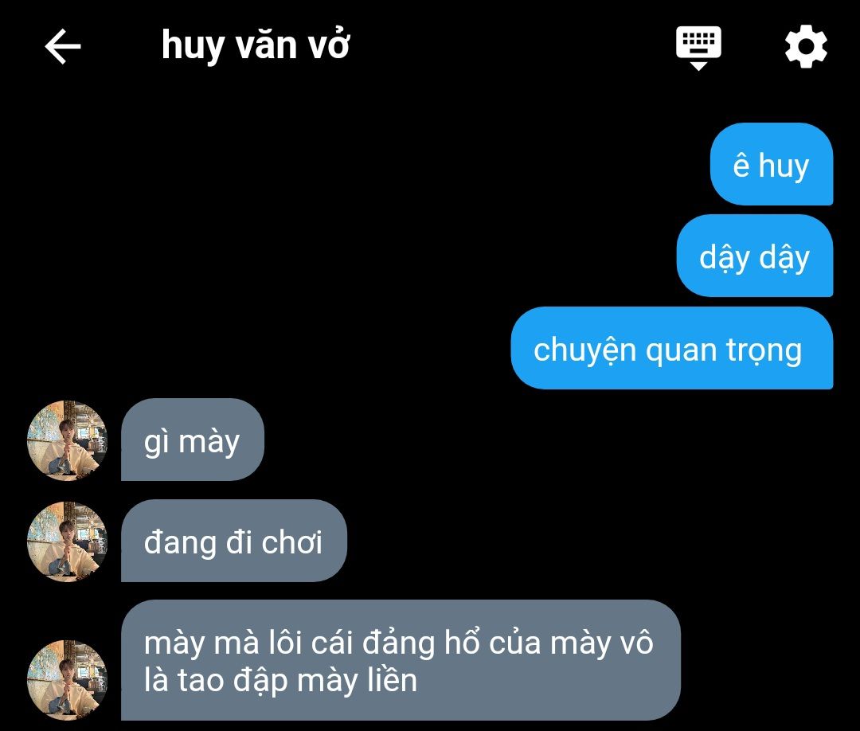Tap the word "vở" in the chat title

point(329,44)
